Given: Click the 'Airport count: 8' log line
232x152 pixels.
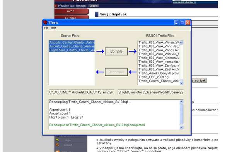Looking at the screenshot, I should tap(60, 110).
